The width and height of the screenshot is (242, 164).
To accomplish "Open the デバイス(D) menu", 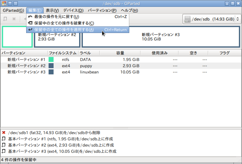I will click(x=73, y=10).
